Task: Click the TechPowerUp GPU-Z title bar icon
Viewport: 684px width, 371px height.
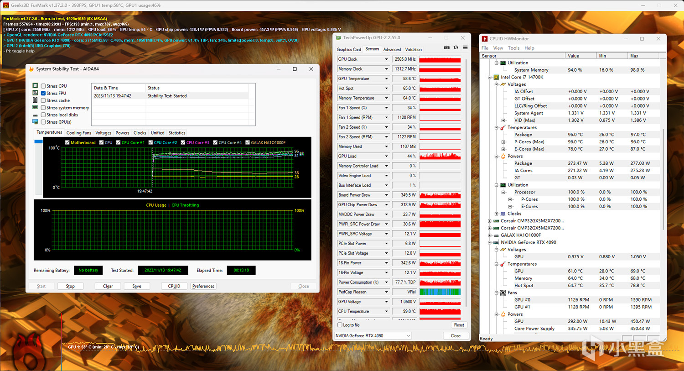Action: click(x=338, y=38)
